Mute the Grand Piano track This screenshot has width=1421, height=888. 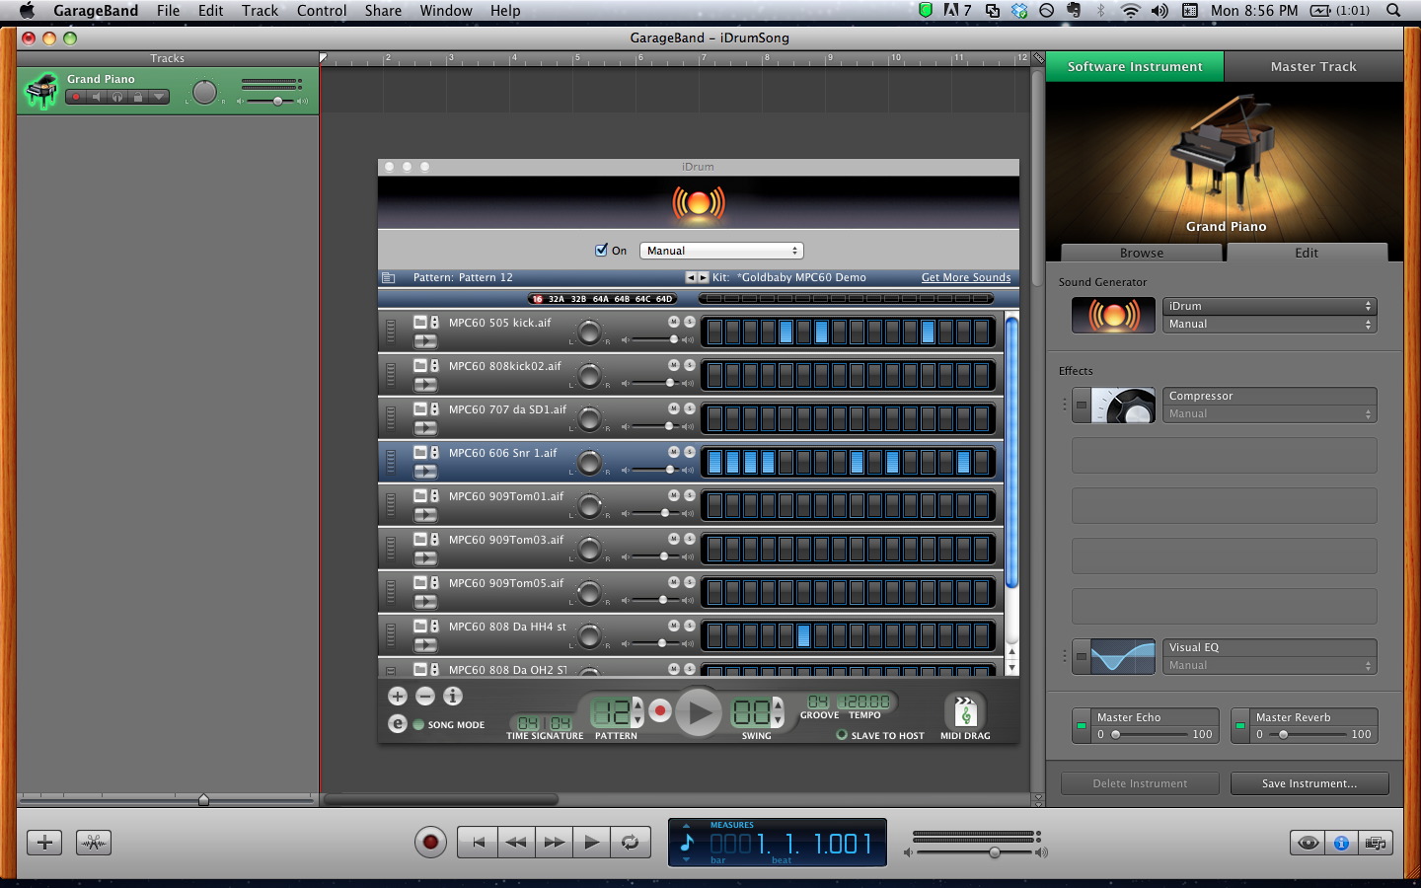pyautogui.click(x=97, y=97)
